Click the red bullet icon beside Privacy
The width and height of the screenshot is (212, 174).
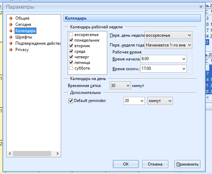coord(11,50)
